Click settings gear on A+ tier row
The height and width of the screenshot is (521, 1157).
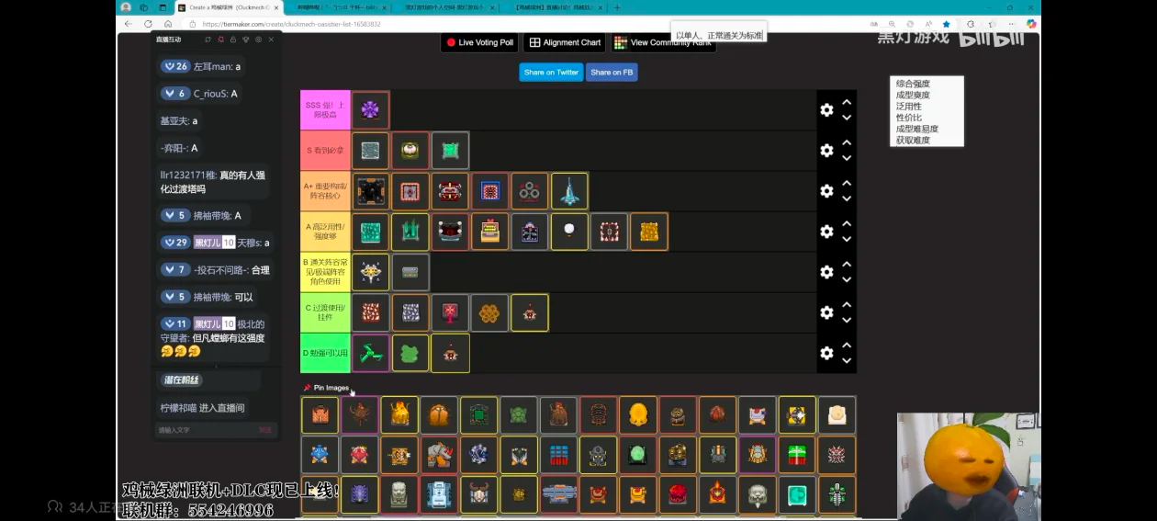(826, 191)
